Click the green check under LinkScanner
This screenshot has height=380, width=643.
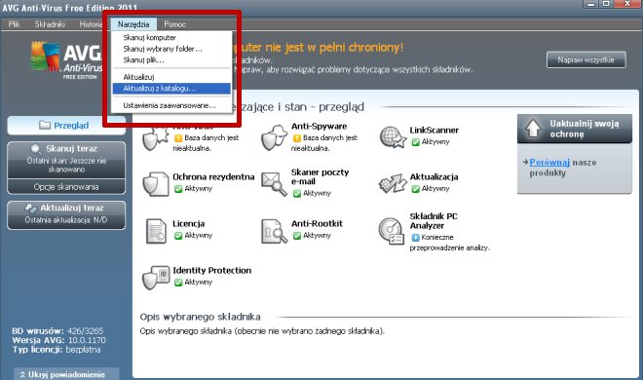pos(415,142)
